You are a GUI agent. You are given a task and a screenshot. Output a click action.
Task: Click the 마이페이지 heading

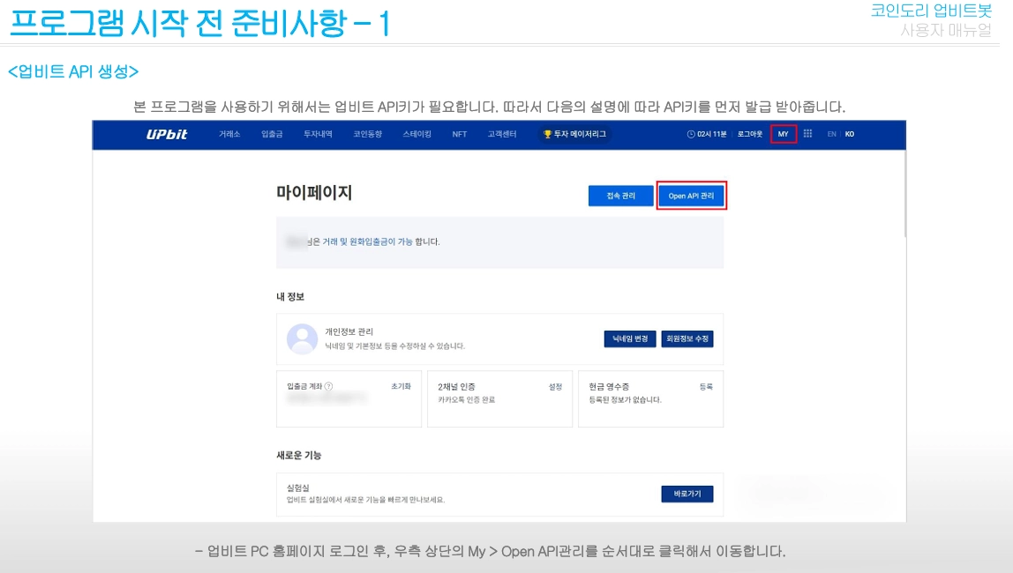tap(314, 192)
